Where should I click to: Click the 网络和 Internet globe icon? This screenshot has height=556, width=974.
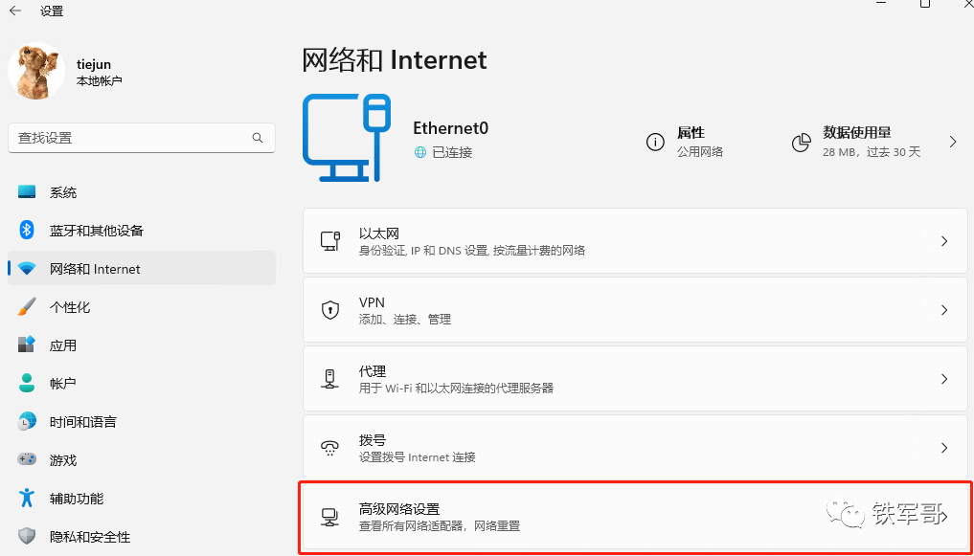(26, 269)
